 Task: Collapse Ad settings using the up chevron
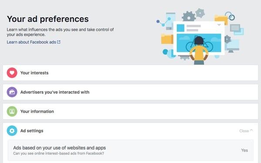pos(251,130)
